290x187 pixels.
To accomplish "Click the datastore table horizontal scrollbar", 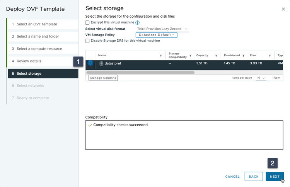I will click(141, 72).
